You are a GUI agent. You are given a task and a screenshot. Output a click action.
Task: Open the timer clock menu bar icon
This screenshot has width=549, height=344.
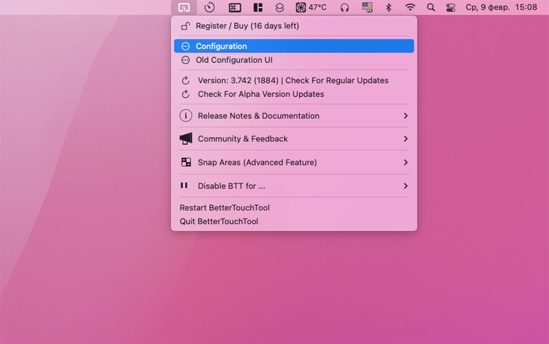pos(210,7)
